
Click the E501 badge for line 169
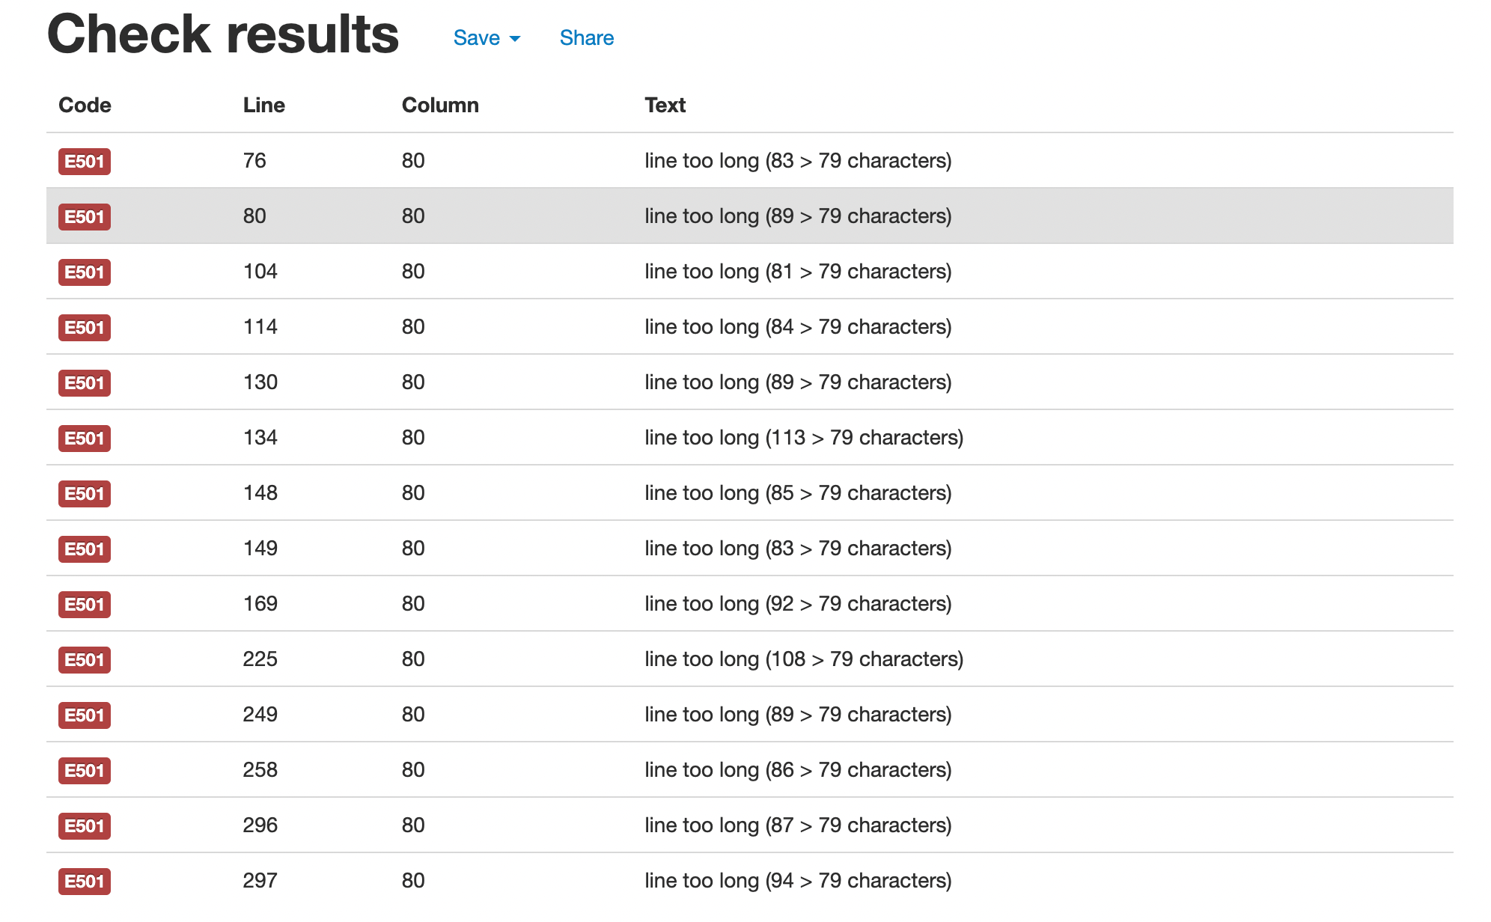(x=85, y=605)
